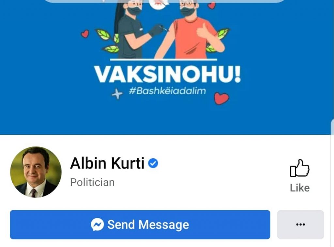Click the red heart left of the nurse
334x247 pixels.
[85, 34]
